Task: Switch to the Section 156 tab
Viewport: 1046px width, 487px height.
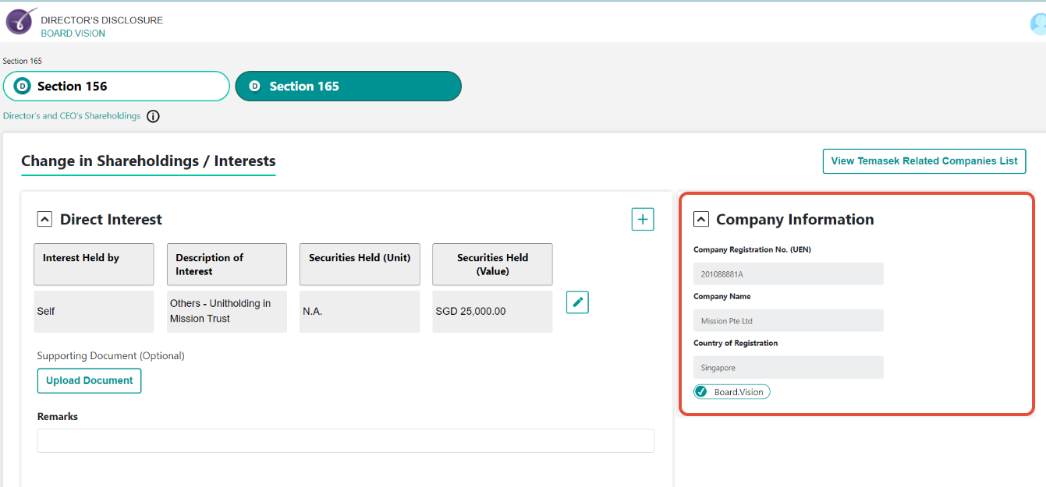Action: tap(116, 86)
